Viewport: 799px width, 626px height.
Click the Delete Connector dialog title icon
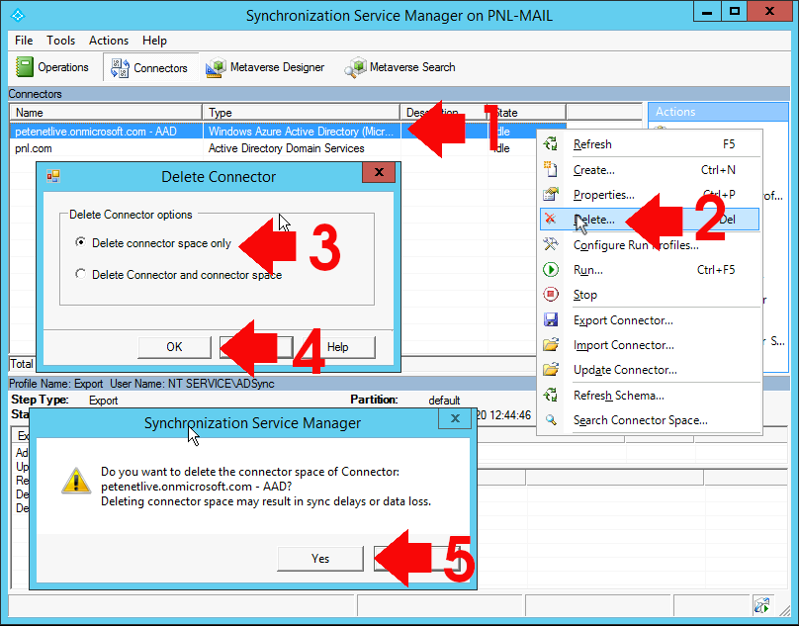(53, 176)
